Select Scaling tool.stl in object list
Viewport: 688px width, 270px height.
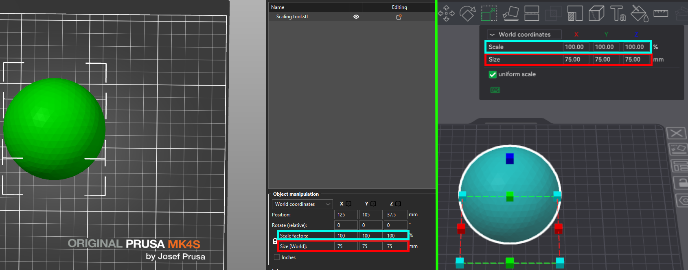click(x=292, y=17)
